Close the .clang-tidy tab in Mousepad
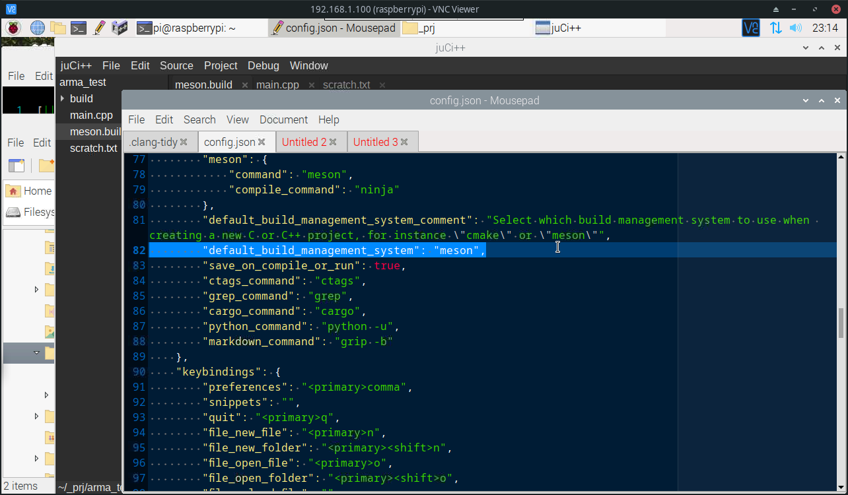The width and height of the screenshot is (848, 495). 184,142
